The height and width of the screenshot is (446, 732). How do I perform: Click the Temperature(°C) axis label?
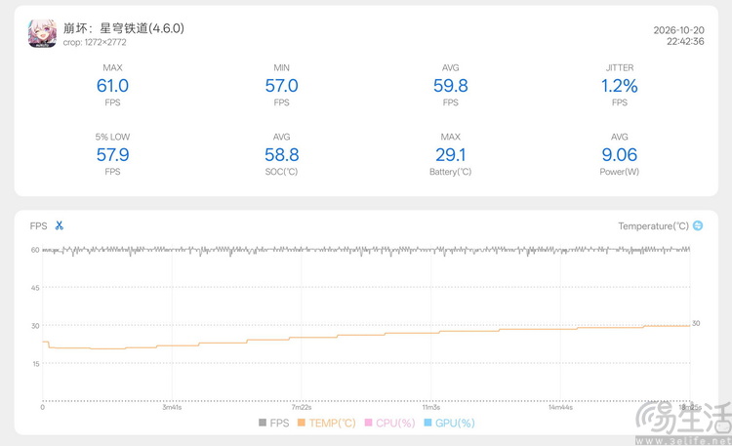653,226
